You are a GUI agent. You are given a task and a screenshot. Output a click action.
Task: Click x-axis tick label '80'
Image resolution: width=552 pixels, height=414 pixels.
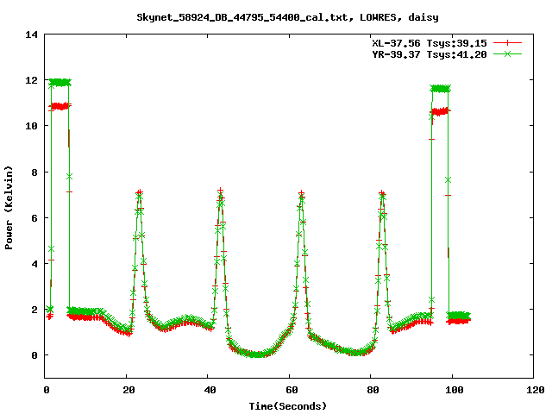(373, 390)
